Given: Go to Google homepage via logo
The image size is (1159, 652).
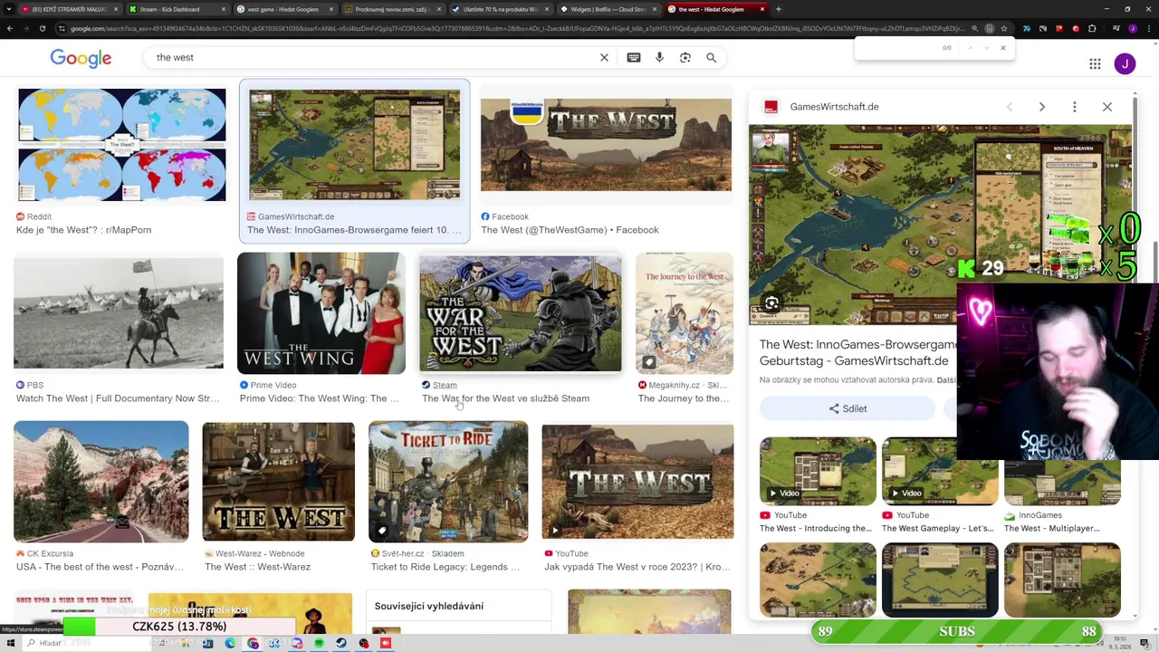Looking at the screenshot, I should (x=81, y=58).
